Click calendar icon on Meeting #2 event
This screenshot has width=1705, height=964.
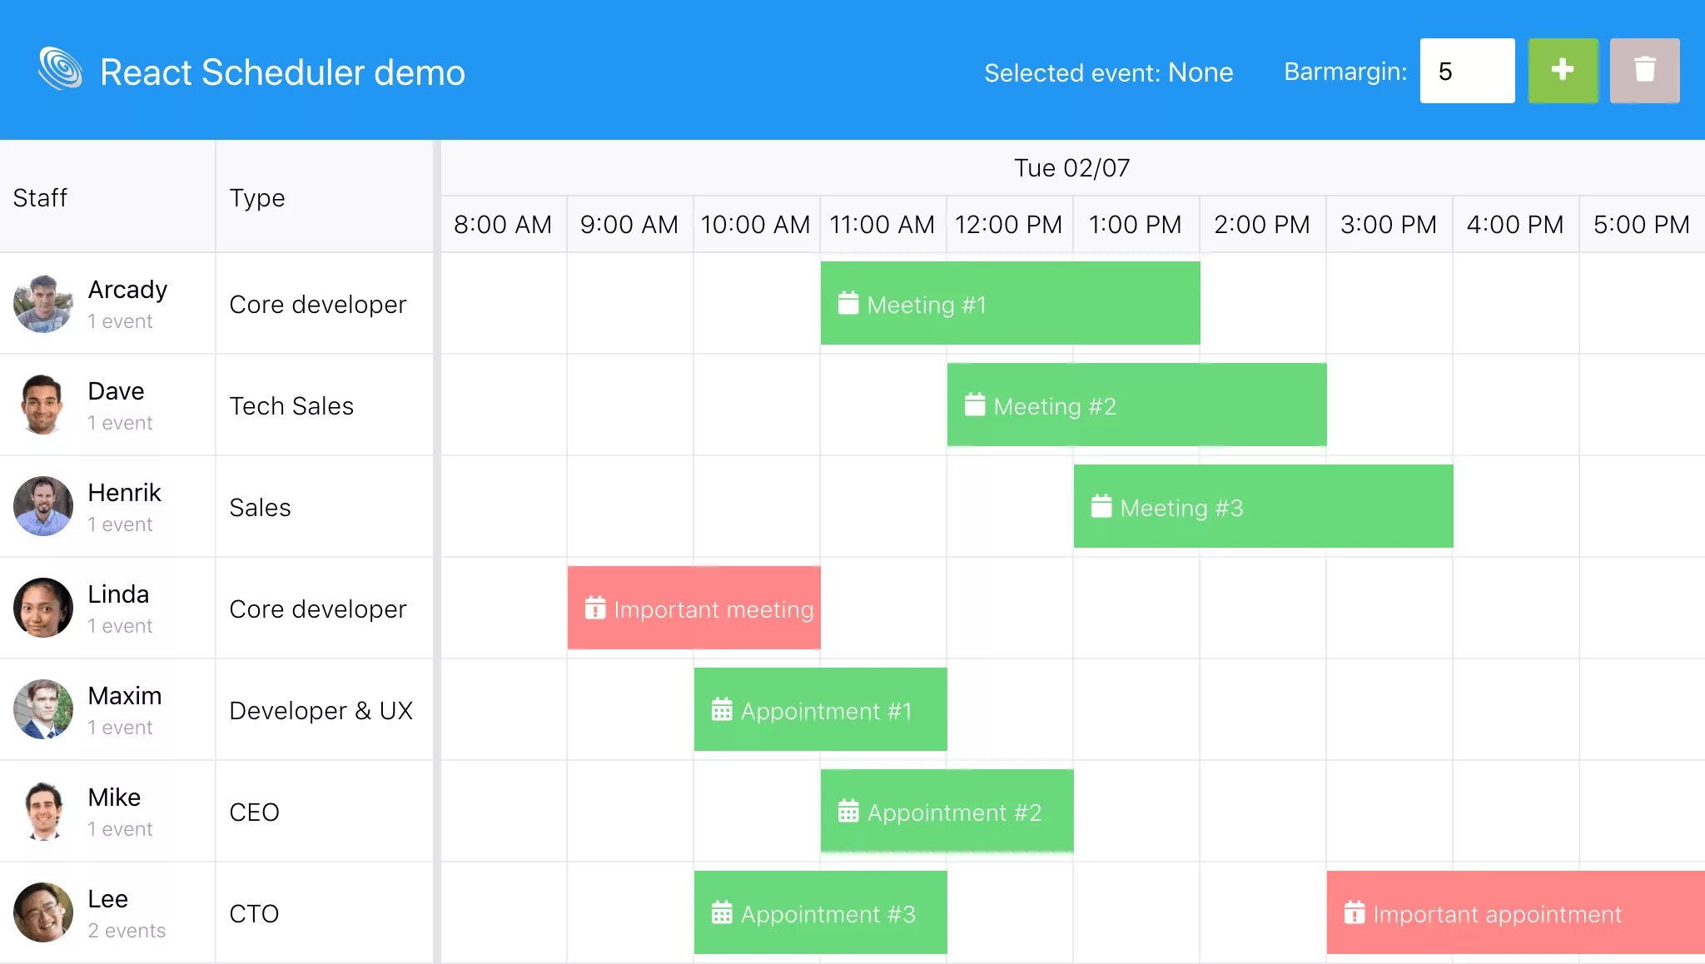(x=974, y=405)
